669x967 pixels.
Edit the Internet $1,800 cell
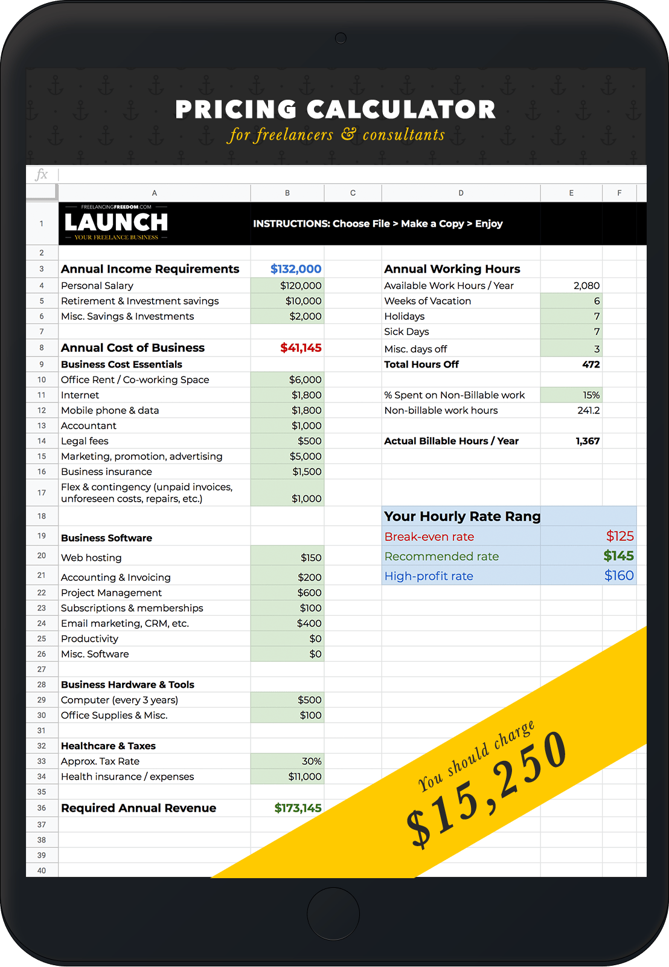click(x=287, y=395)
